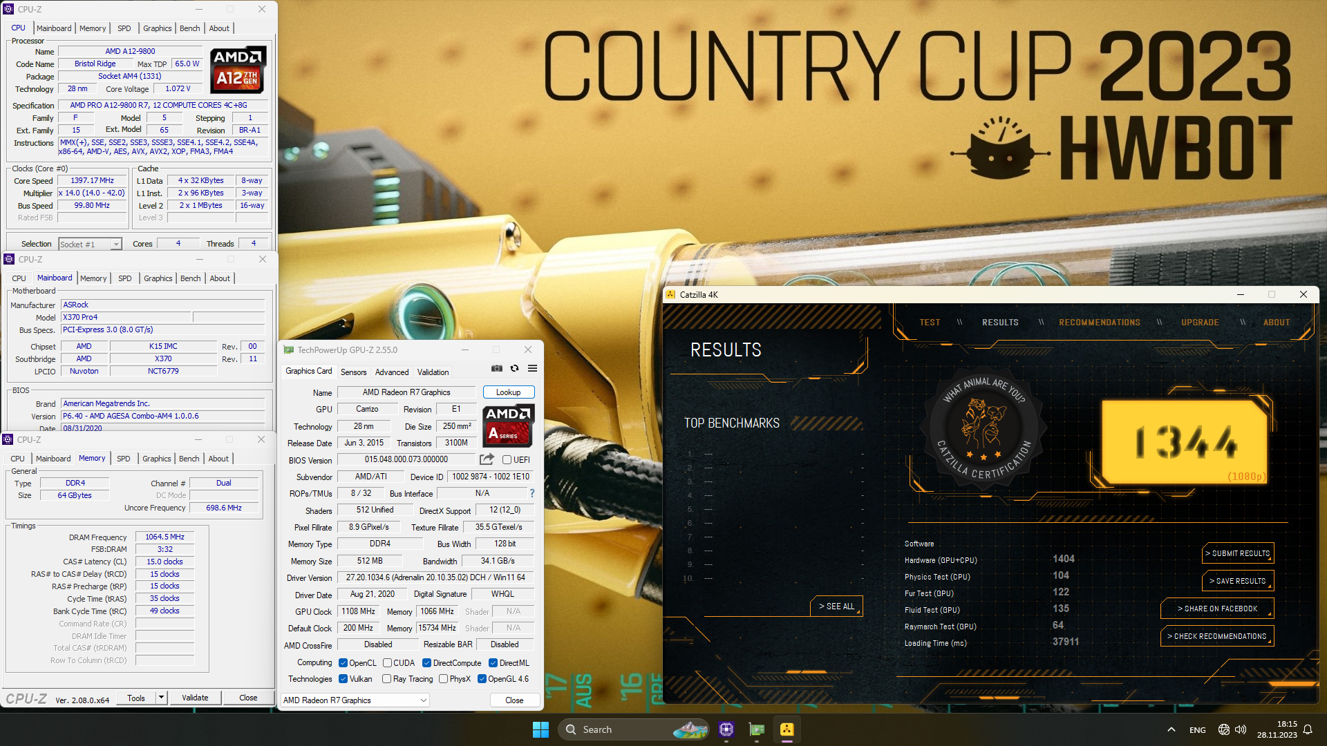The height and width of the screenshot is (746, 1327).
Task: Click the Windows Start button
Action: pos(540,729)
